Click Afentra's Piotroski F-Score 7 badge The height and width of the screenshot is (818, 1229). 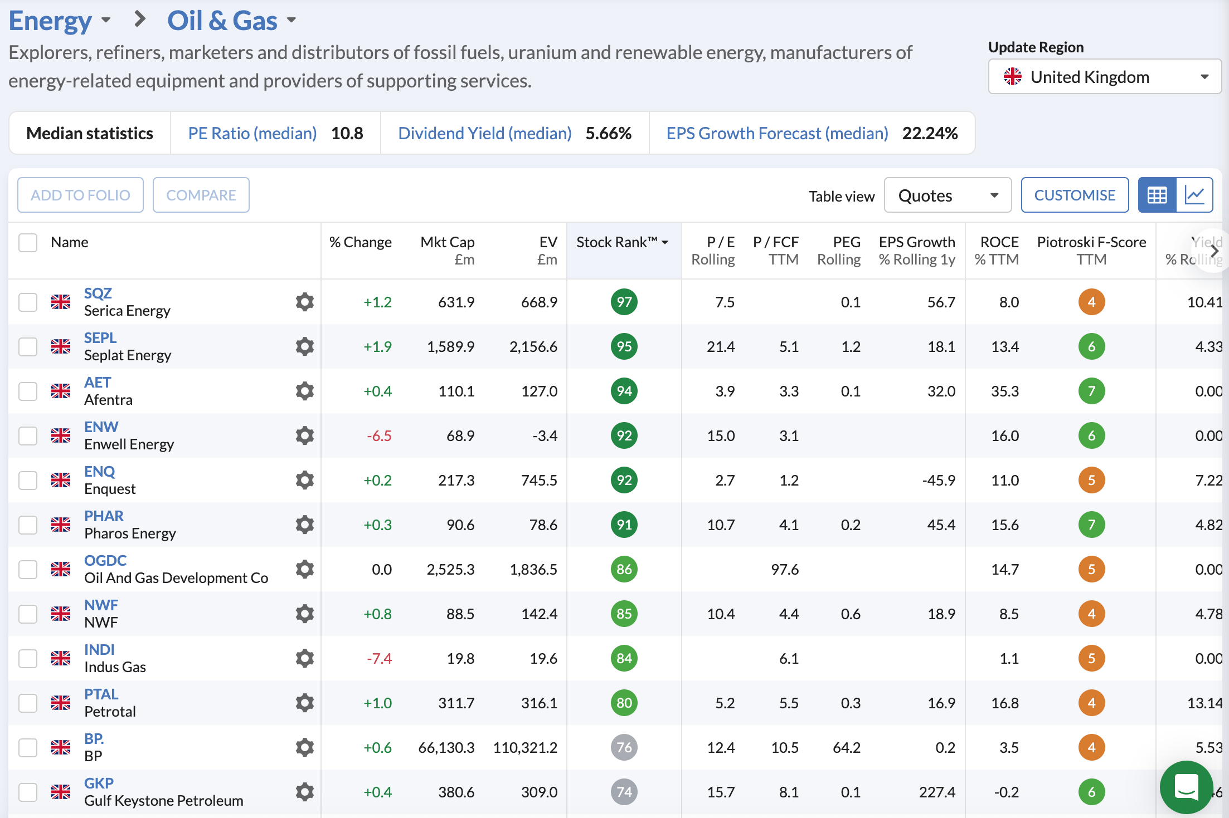1091,391
